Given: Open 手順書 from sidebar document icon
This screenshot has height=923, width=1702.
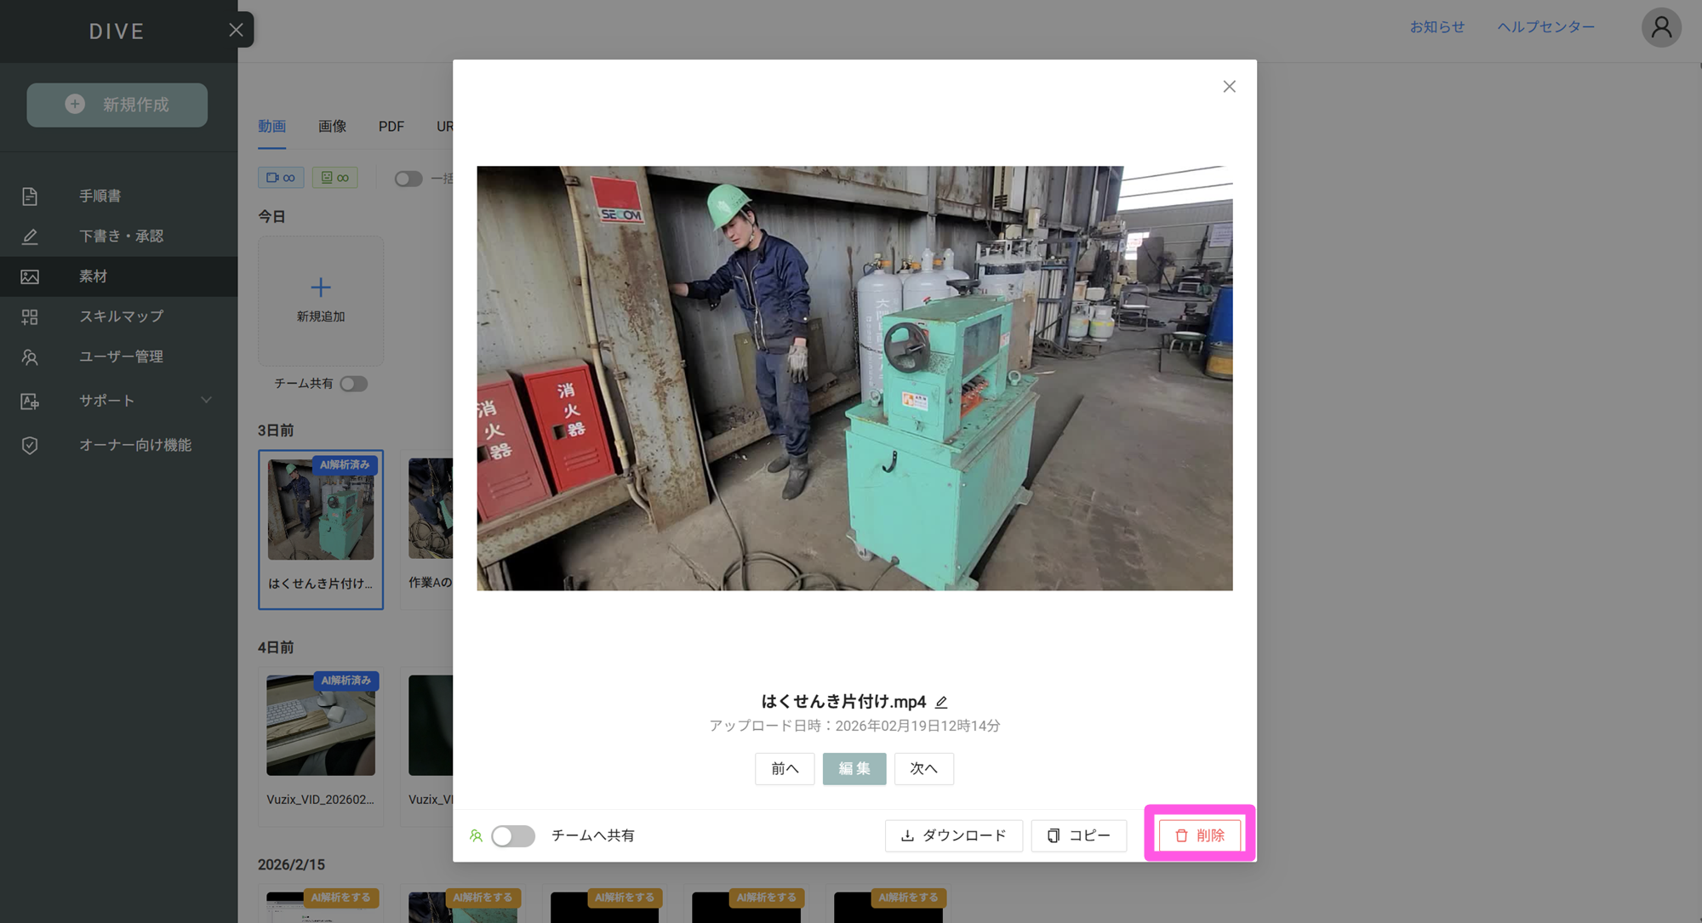Looking at the screenshot, I should 30,197.
